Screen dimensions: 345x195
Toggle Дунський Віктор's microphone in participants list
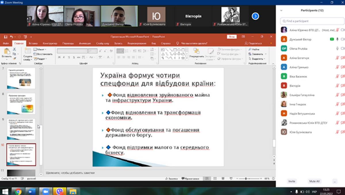[337, 39]
